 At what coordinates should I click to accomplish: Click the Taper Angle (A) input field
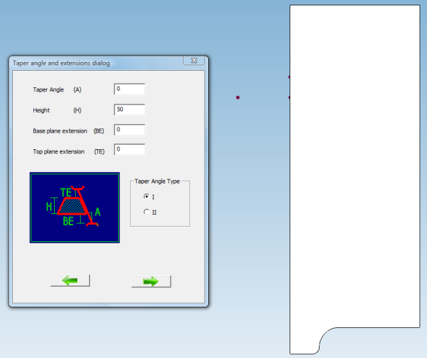[x=129, y=89]
